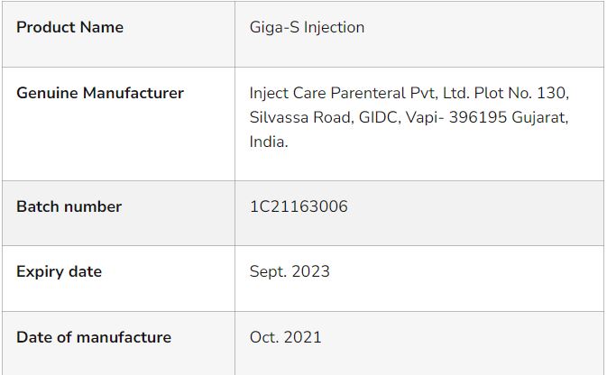607x375 pixels.
Task: Select the Giga-S Injection value
Action: [x=307, y=27]
